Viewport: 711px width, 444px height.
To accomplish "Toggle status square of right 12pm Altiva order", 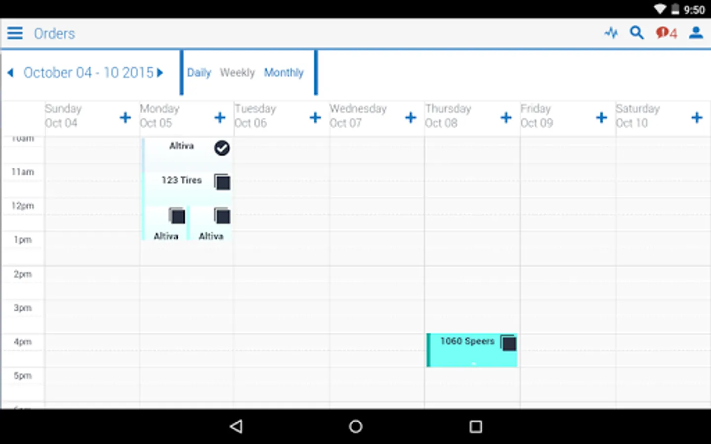I will click(x=222, y=216).
